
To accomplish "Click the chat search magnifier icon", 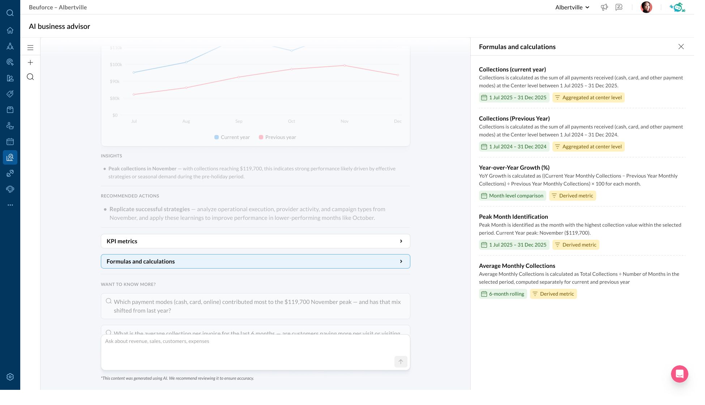I will pyautogui.click(x=30, y=77).
